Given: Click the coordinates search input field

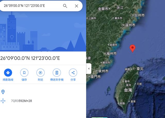Looking at the screenshot, I should click(31, 6).
